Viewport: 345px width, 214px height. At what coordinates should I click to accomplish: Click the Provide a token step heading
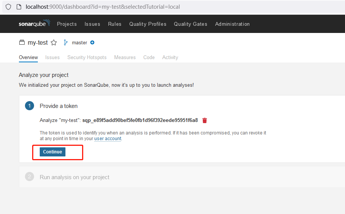pos(59,106)
